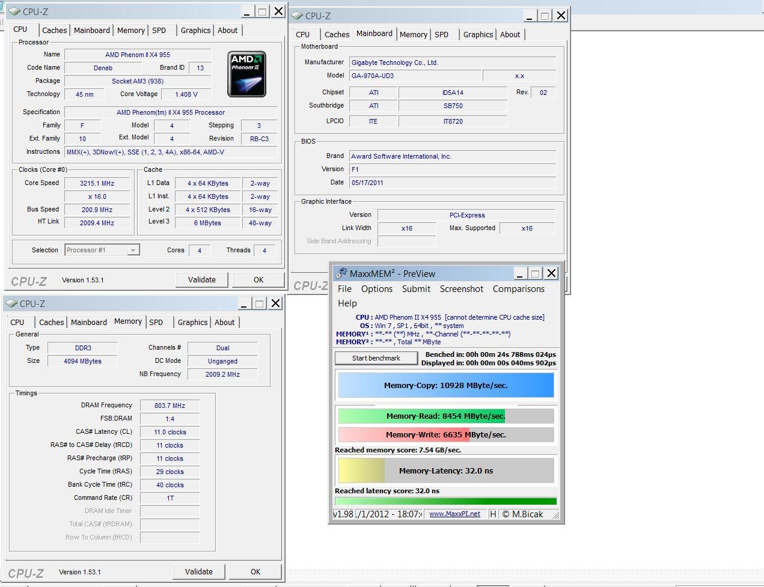Select CPU tab in the Mainboard window
764x587 pixels.
[303, 35]
